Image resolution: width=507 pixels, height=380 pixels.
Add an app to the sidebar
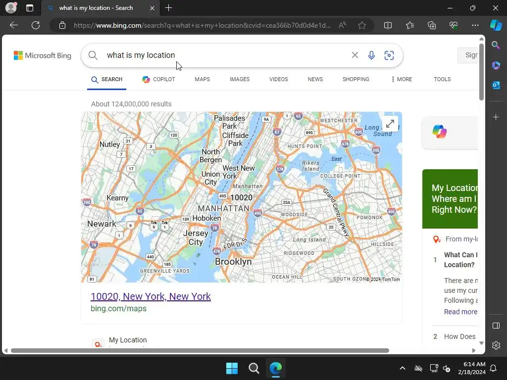tap(496, 117)
